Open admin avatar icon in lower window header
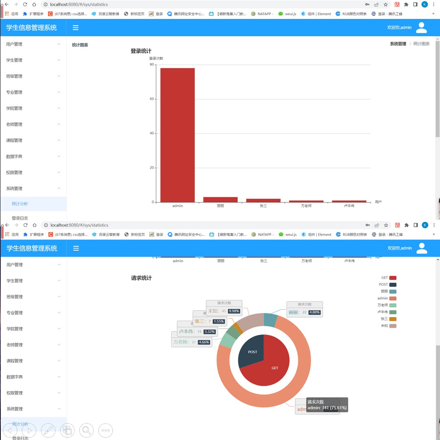Viewport: 440px width, 440px height. point(422,248)
